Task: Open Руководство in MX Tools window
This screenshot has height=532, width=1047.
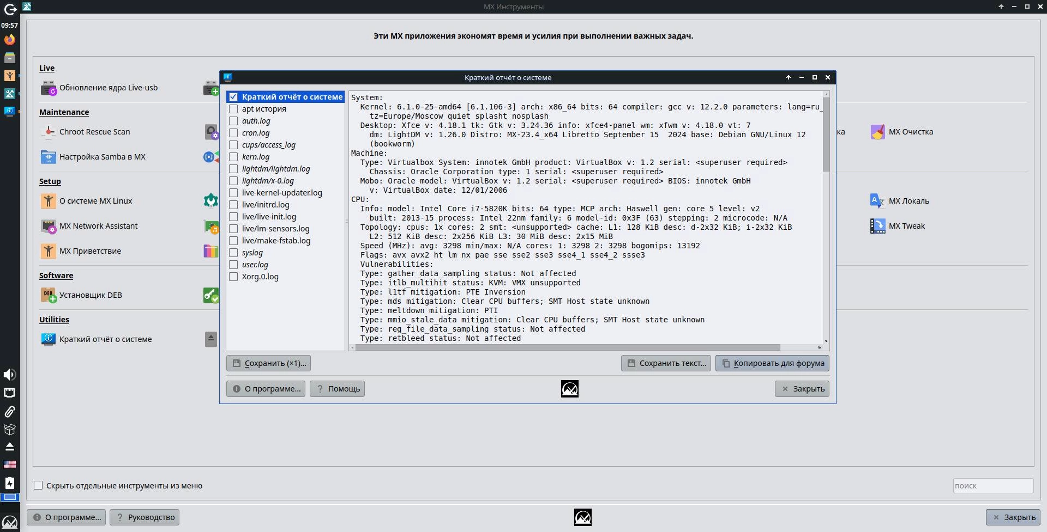Action: point(145,517)
